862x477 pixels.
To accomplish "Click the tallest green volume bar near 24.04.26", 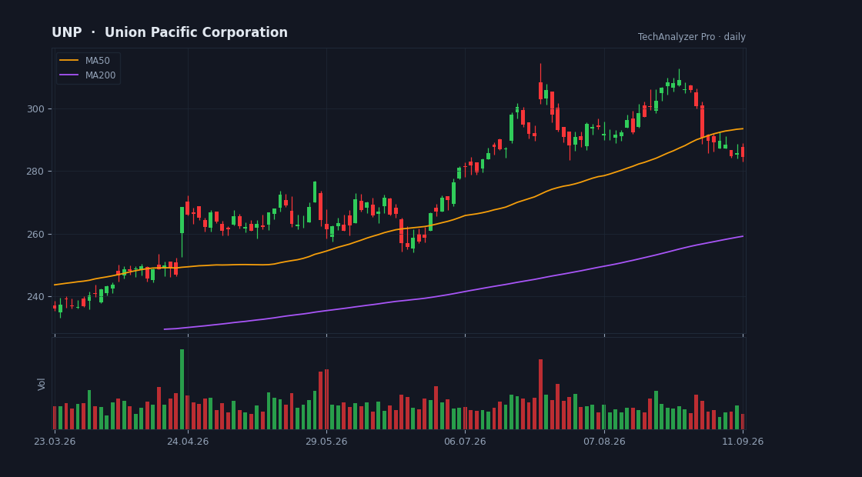I will pos(182,389).
